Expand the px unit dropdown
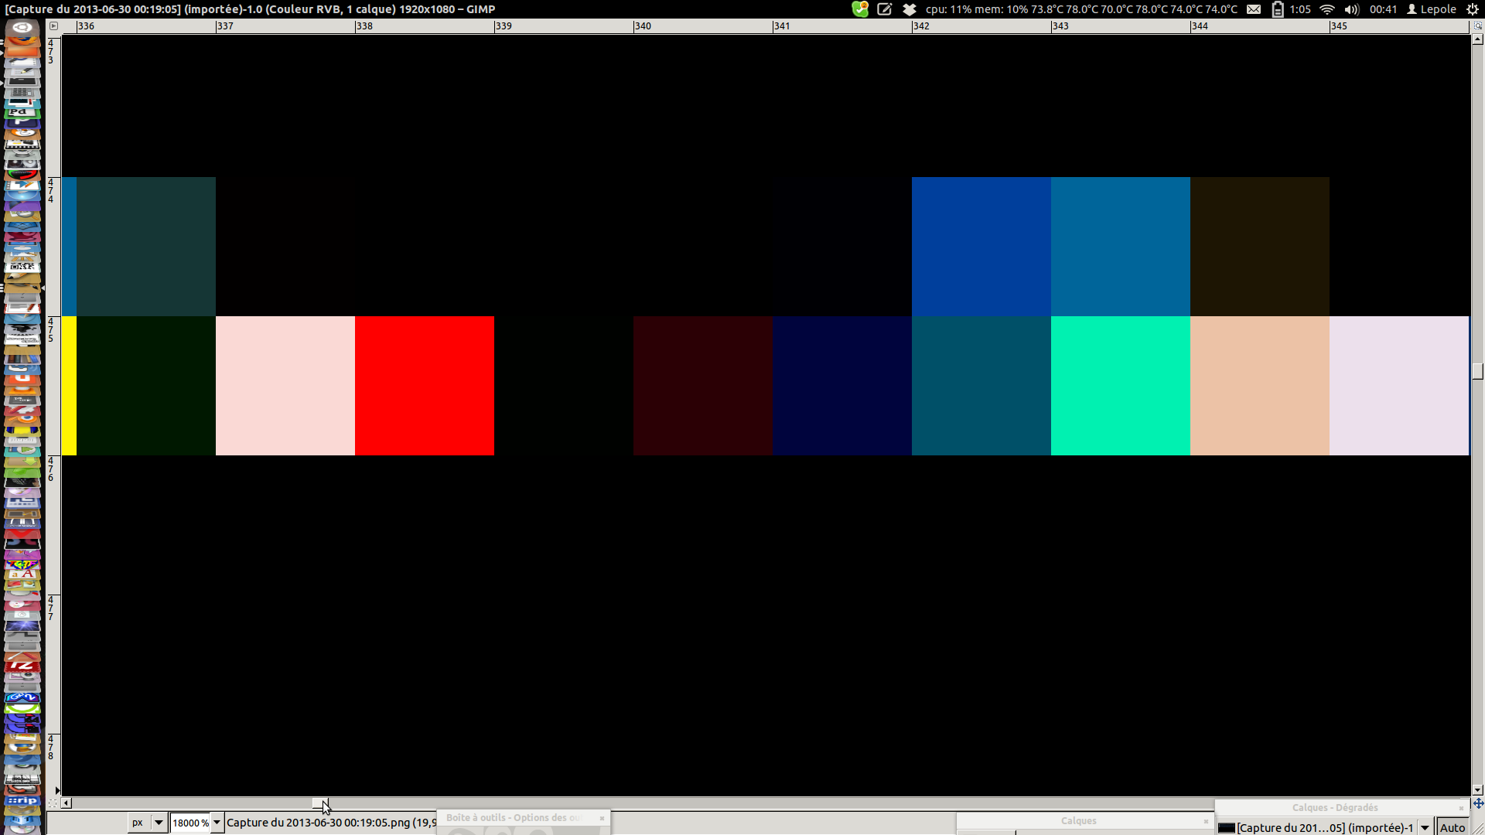Image resolution: width=1485 pixels, height=835 pixels. click(159, 823)
